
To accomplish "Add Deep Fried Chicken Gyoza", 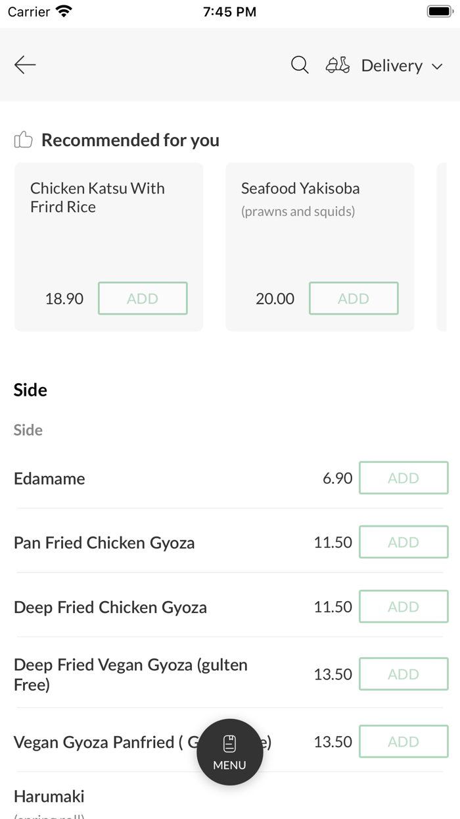I will click(403, 606).
